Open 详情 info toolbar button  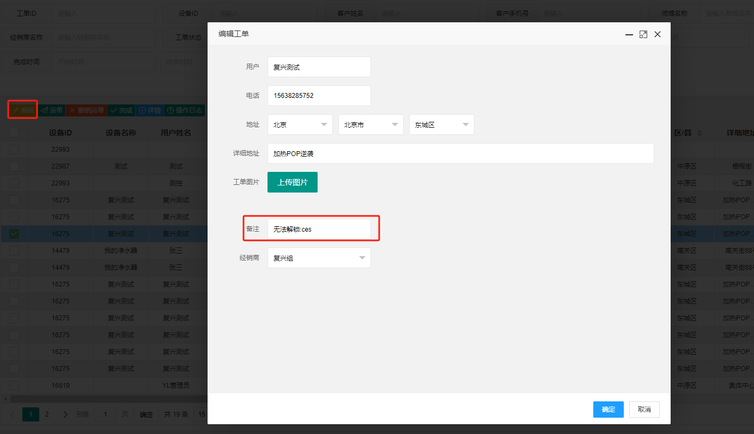150,110
